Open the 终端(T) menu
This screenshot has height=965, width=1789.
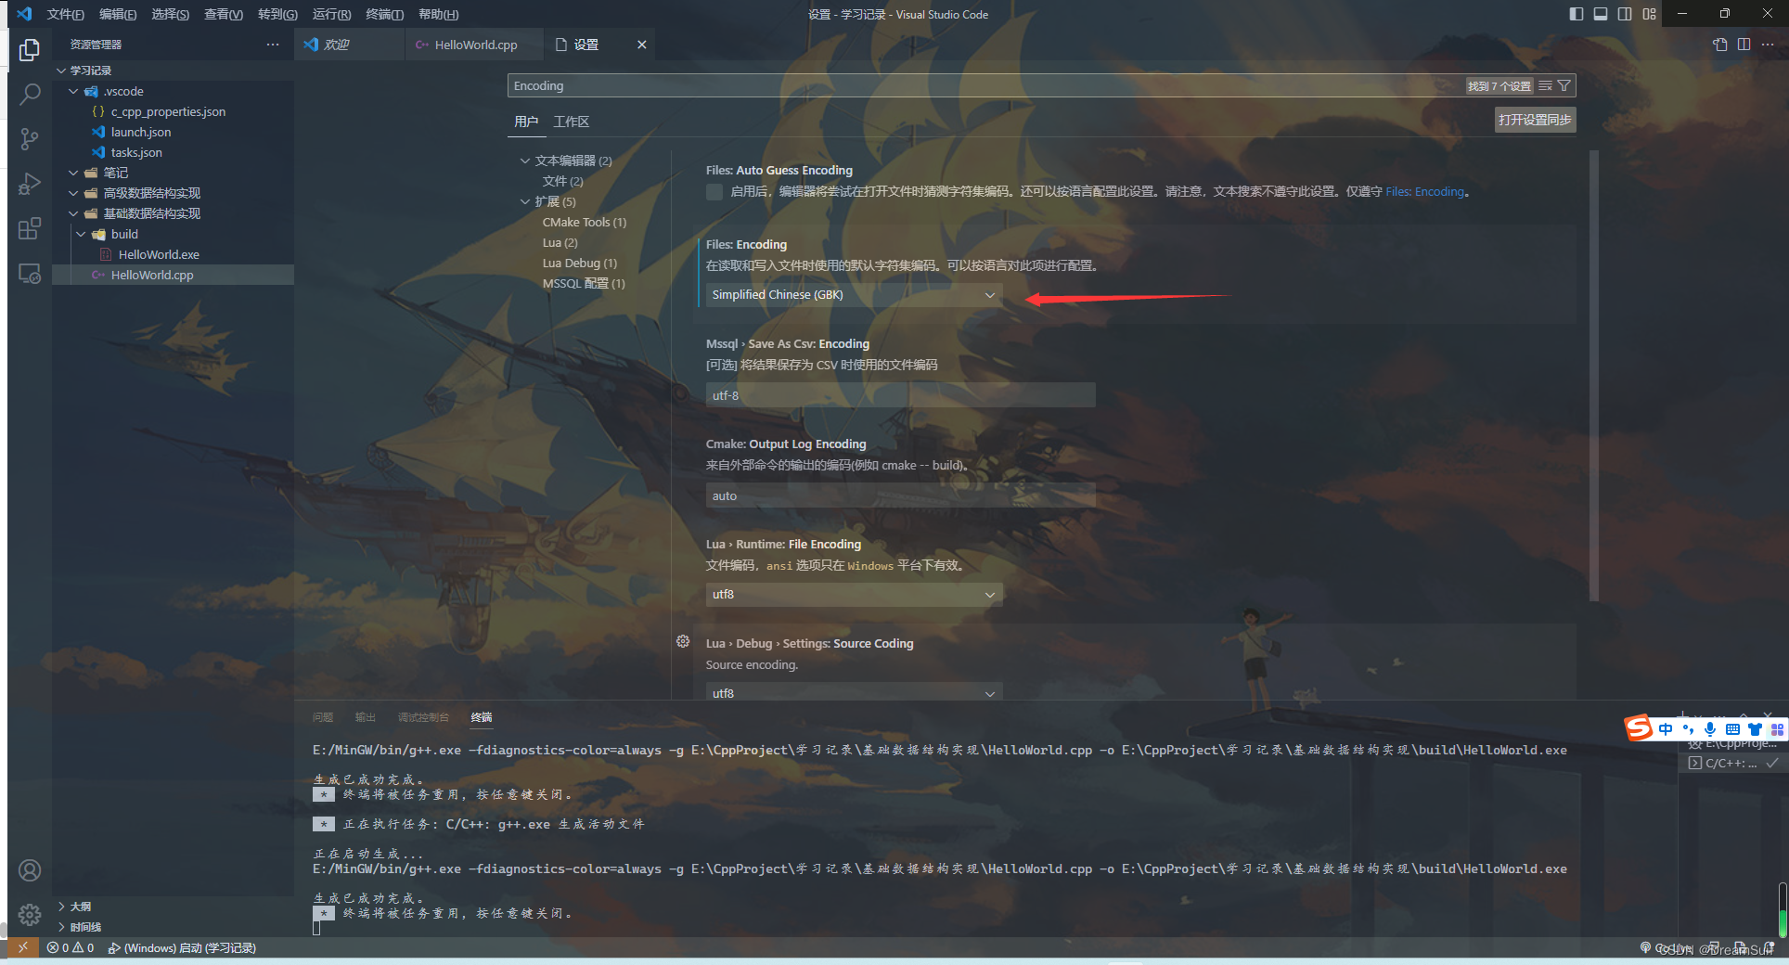click(384, 14)
